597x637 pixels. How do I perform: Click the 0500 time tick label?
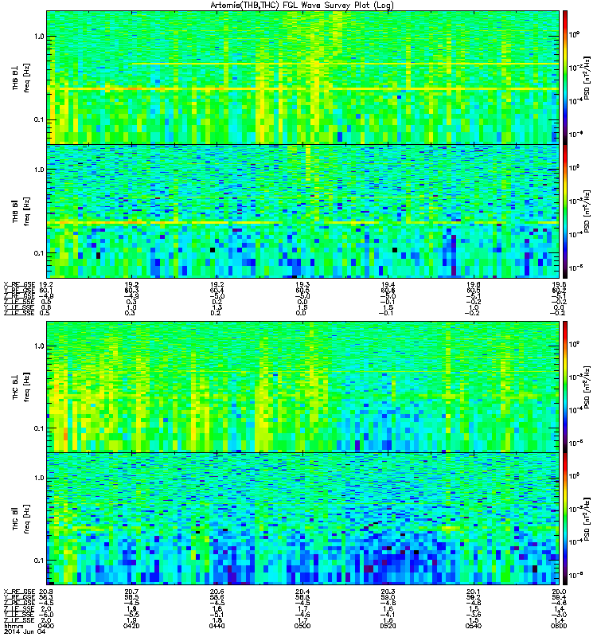(x=302, y=626)
